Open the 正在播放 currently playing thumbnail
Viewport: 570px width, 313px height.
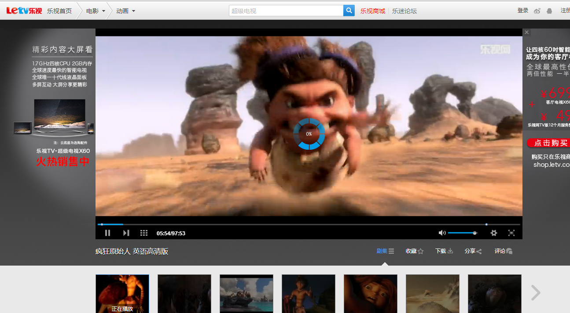click(x=122, y=294)
